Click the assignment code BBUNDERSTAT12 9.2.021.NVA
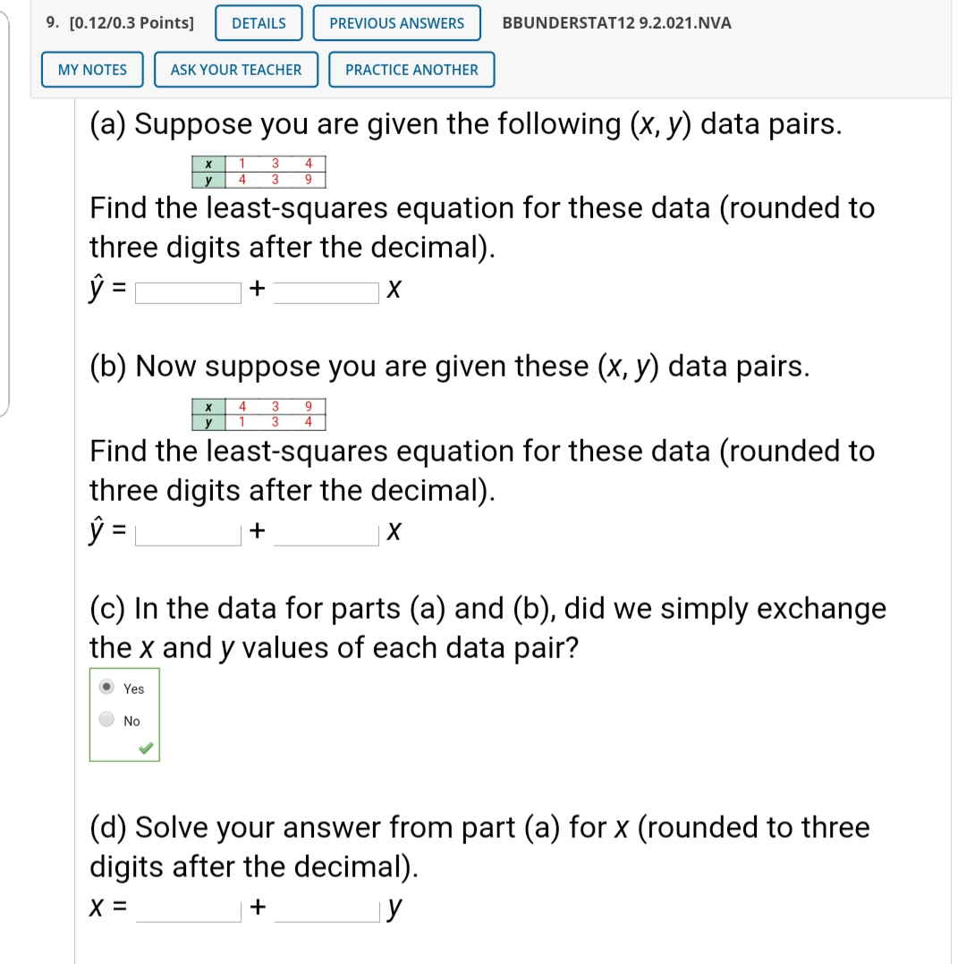966x964 pixels. click(615, 23)
